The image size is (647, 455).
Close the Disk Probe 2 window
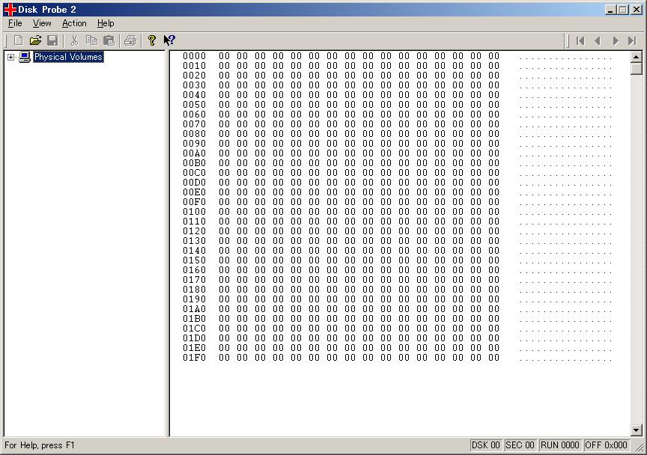[x=637, y=10]
